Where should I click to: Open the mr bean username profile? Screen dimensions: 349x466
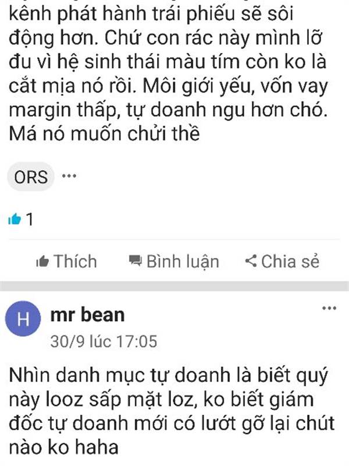[x=87, y=315]
